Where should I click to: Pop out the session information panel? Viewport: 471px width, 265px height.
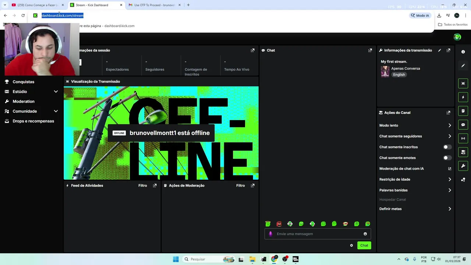[x=252, y=50]
